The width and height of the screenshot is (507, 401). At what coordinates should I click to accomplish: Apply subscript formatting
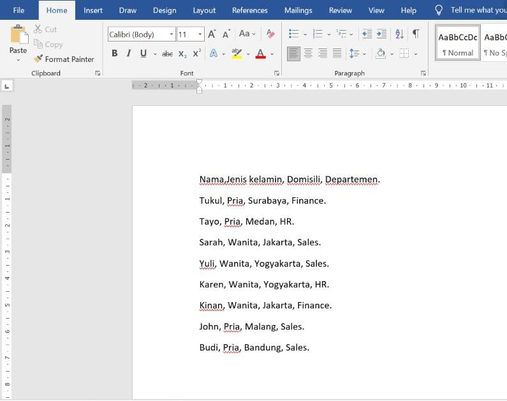182,54
